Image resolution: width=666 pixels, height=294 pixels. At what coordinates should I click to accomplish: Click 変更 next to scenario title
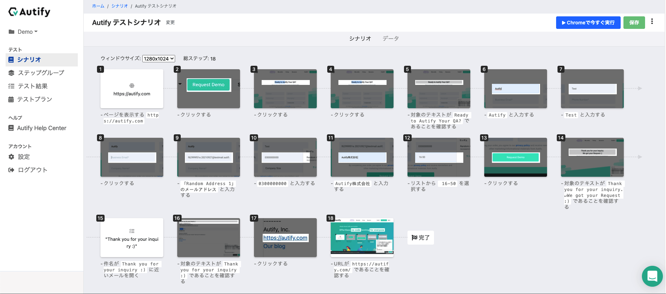[170, 23]
